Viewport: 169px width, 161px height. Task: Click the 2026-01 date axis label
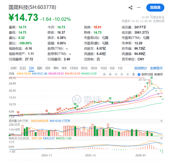point(140,155)
